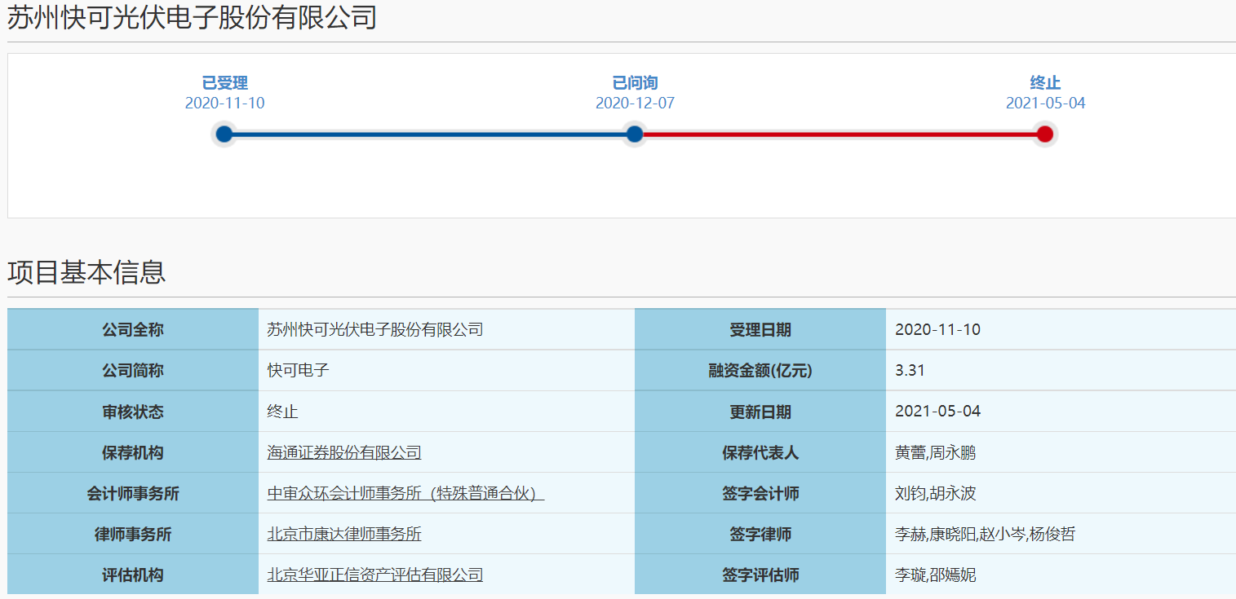The height and width of the screenshot is (599, 1236).
Task: Click the 签字律师 header cell
Action: (x=760, y=534)
